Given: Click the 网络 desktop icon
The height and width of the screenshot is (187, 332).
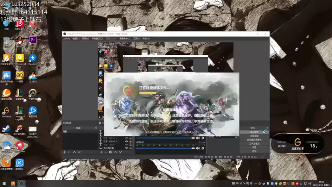Looking at the screenshot, I should coord(6,24).
